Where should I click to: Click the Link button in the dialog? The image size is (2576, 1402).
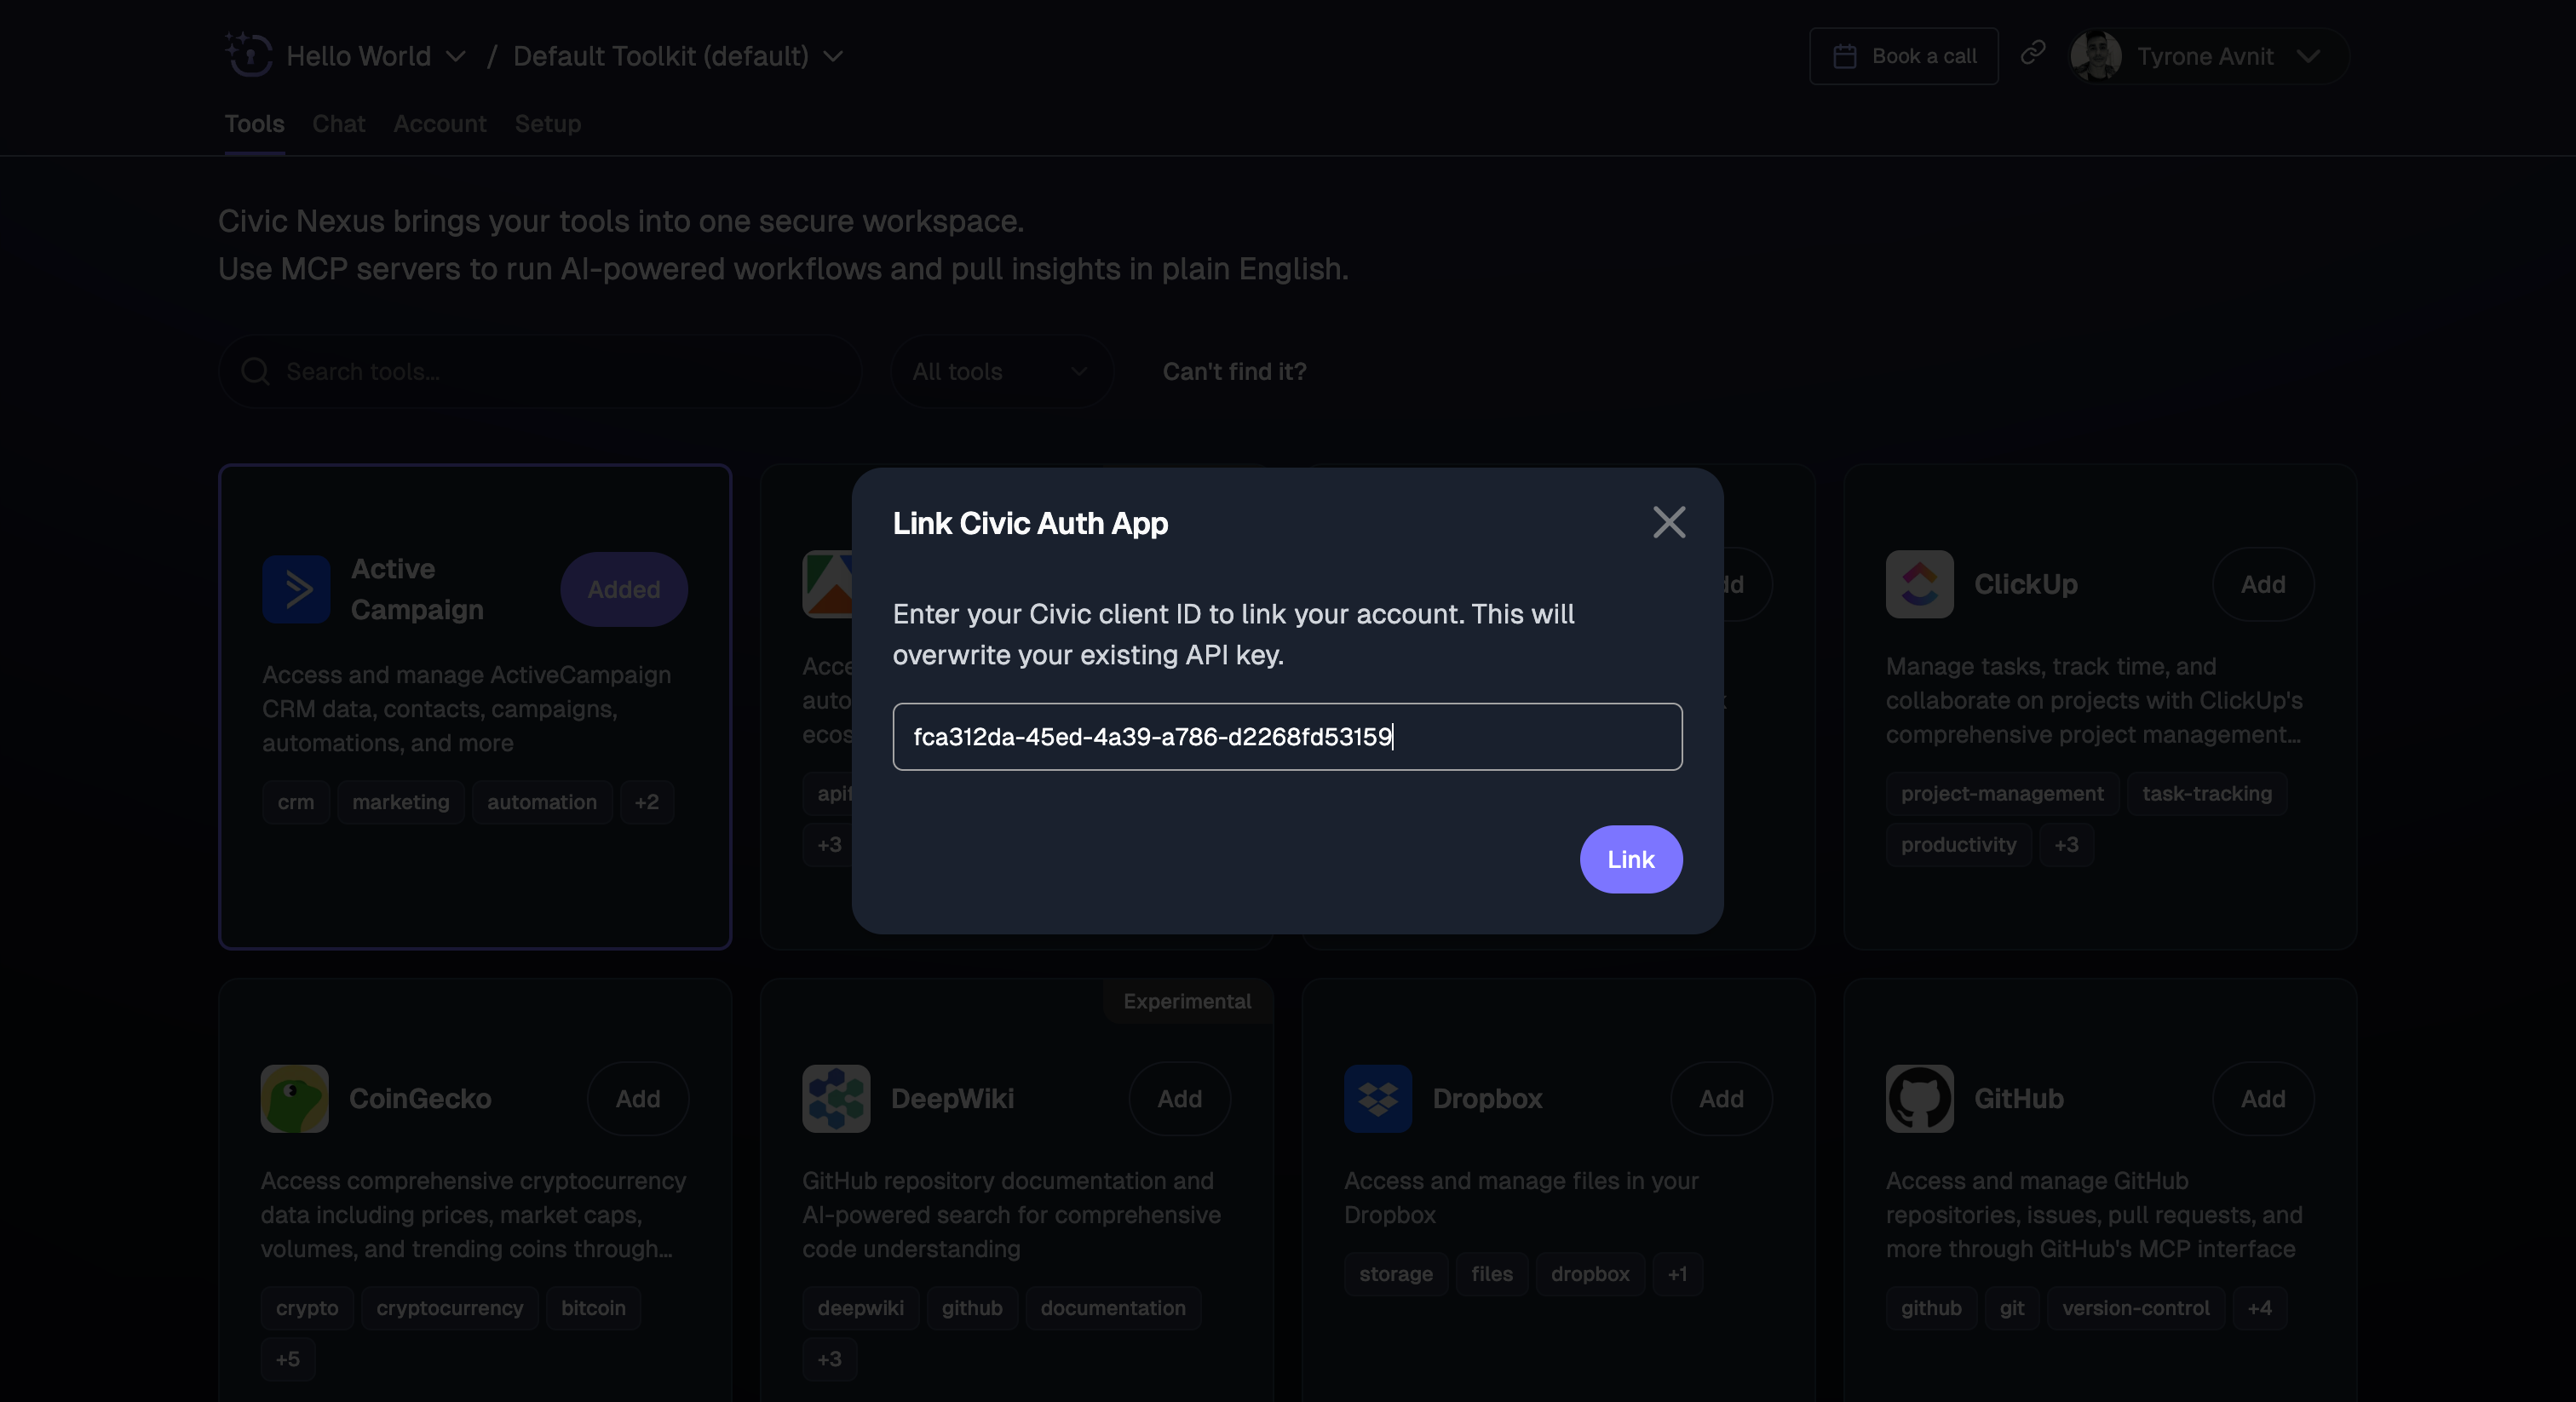(x=1630, y=859)
